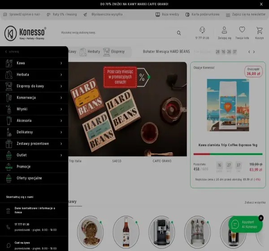Click Sprawdź opinie o nas icon

pyautogui.click(x=5, y=14)
